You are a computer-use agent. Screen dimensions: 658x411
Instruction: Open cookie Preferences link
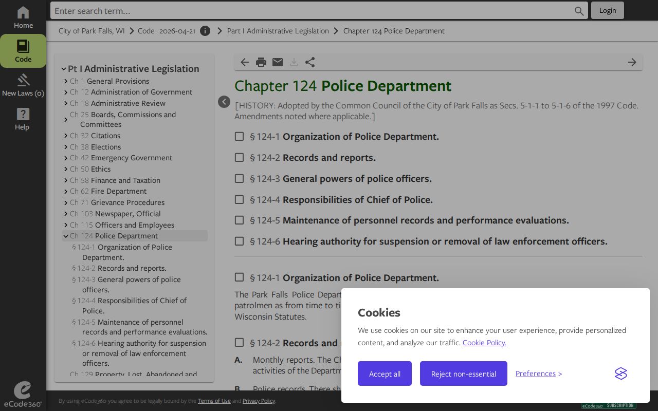pos(536,373)
